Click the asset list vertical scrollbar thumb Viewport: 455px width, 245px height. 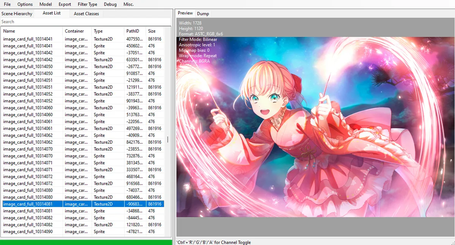tap(168, 139)
